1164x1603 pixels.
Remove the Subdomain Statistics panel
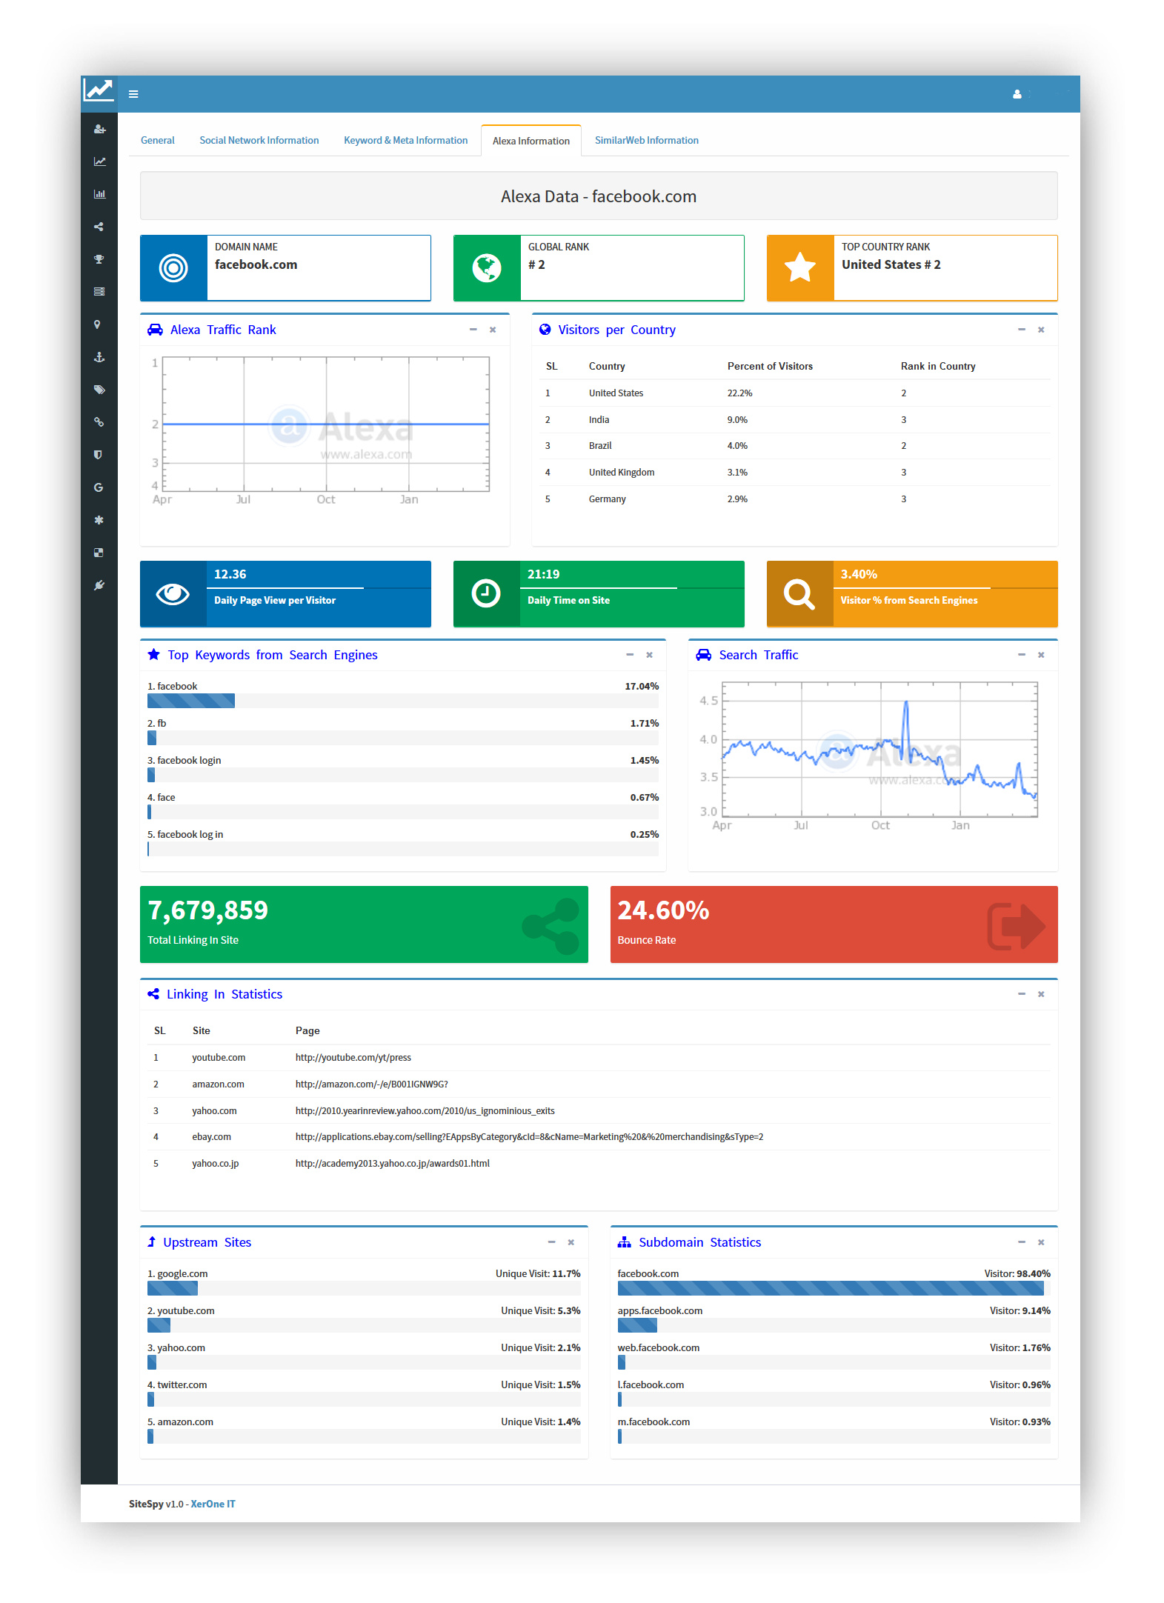tap(1041, 1242)
